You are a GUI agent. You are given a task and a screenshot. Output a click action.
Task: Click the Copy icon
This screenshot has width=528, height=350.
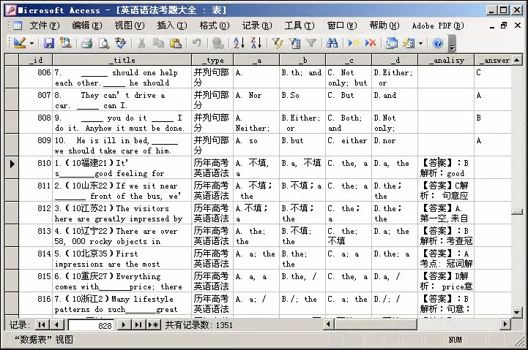pos(158,43)
